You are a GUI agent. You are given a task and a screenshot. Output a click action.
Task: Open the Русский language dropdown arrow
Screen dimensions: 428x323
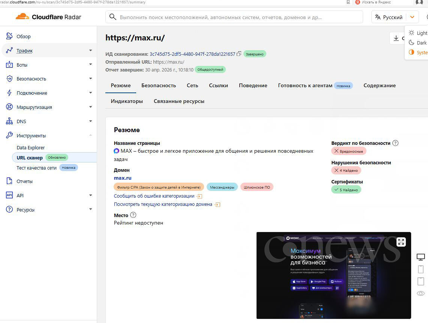(x=412, y=17)
